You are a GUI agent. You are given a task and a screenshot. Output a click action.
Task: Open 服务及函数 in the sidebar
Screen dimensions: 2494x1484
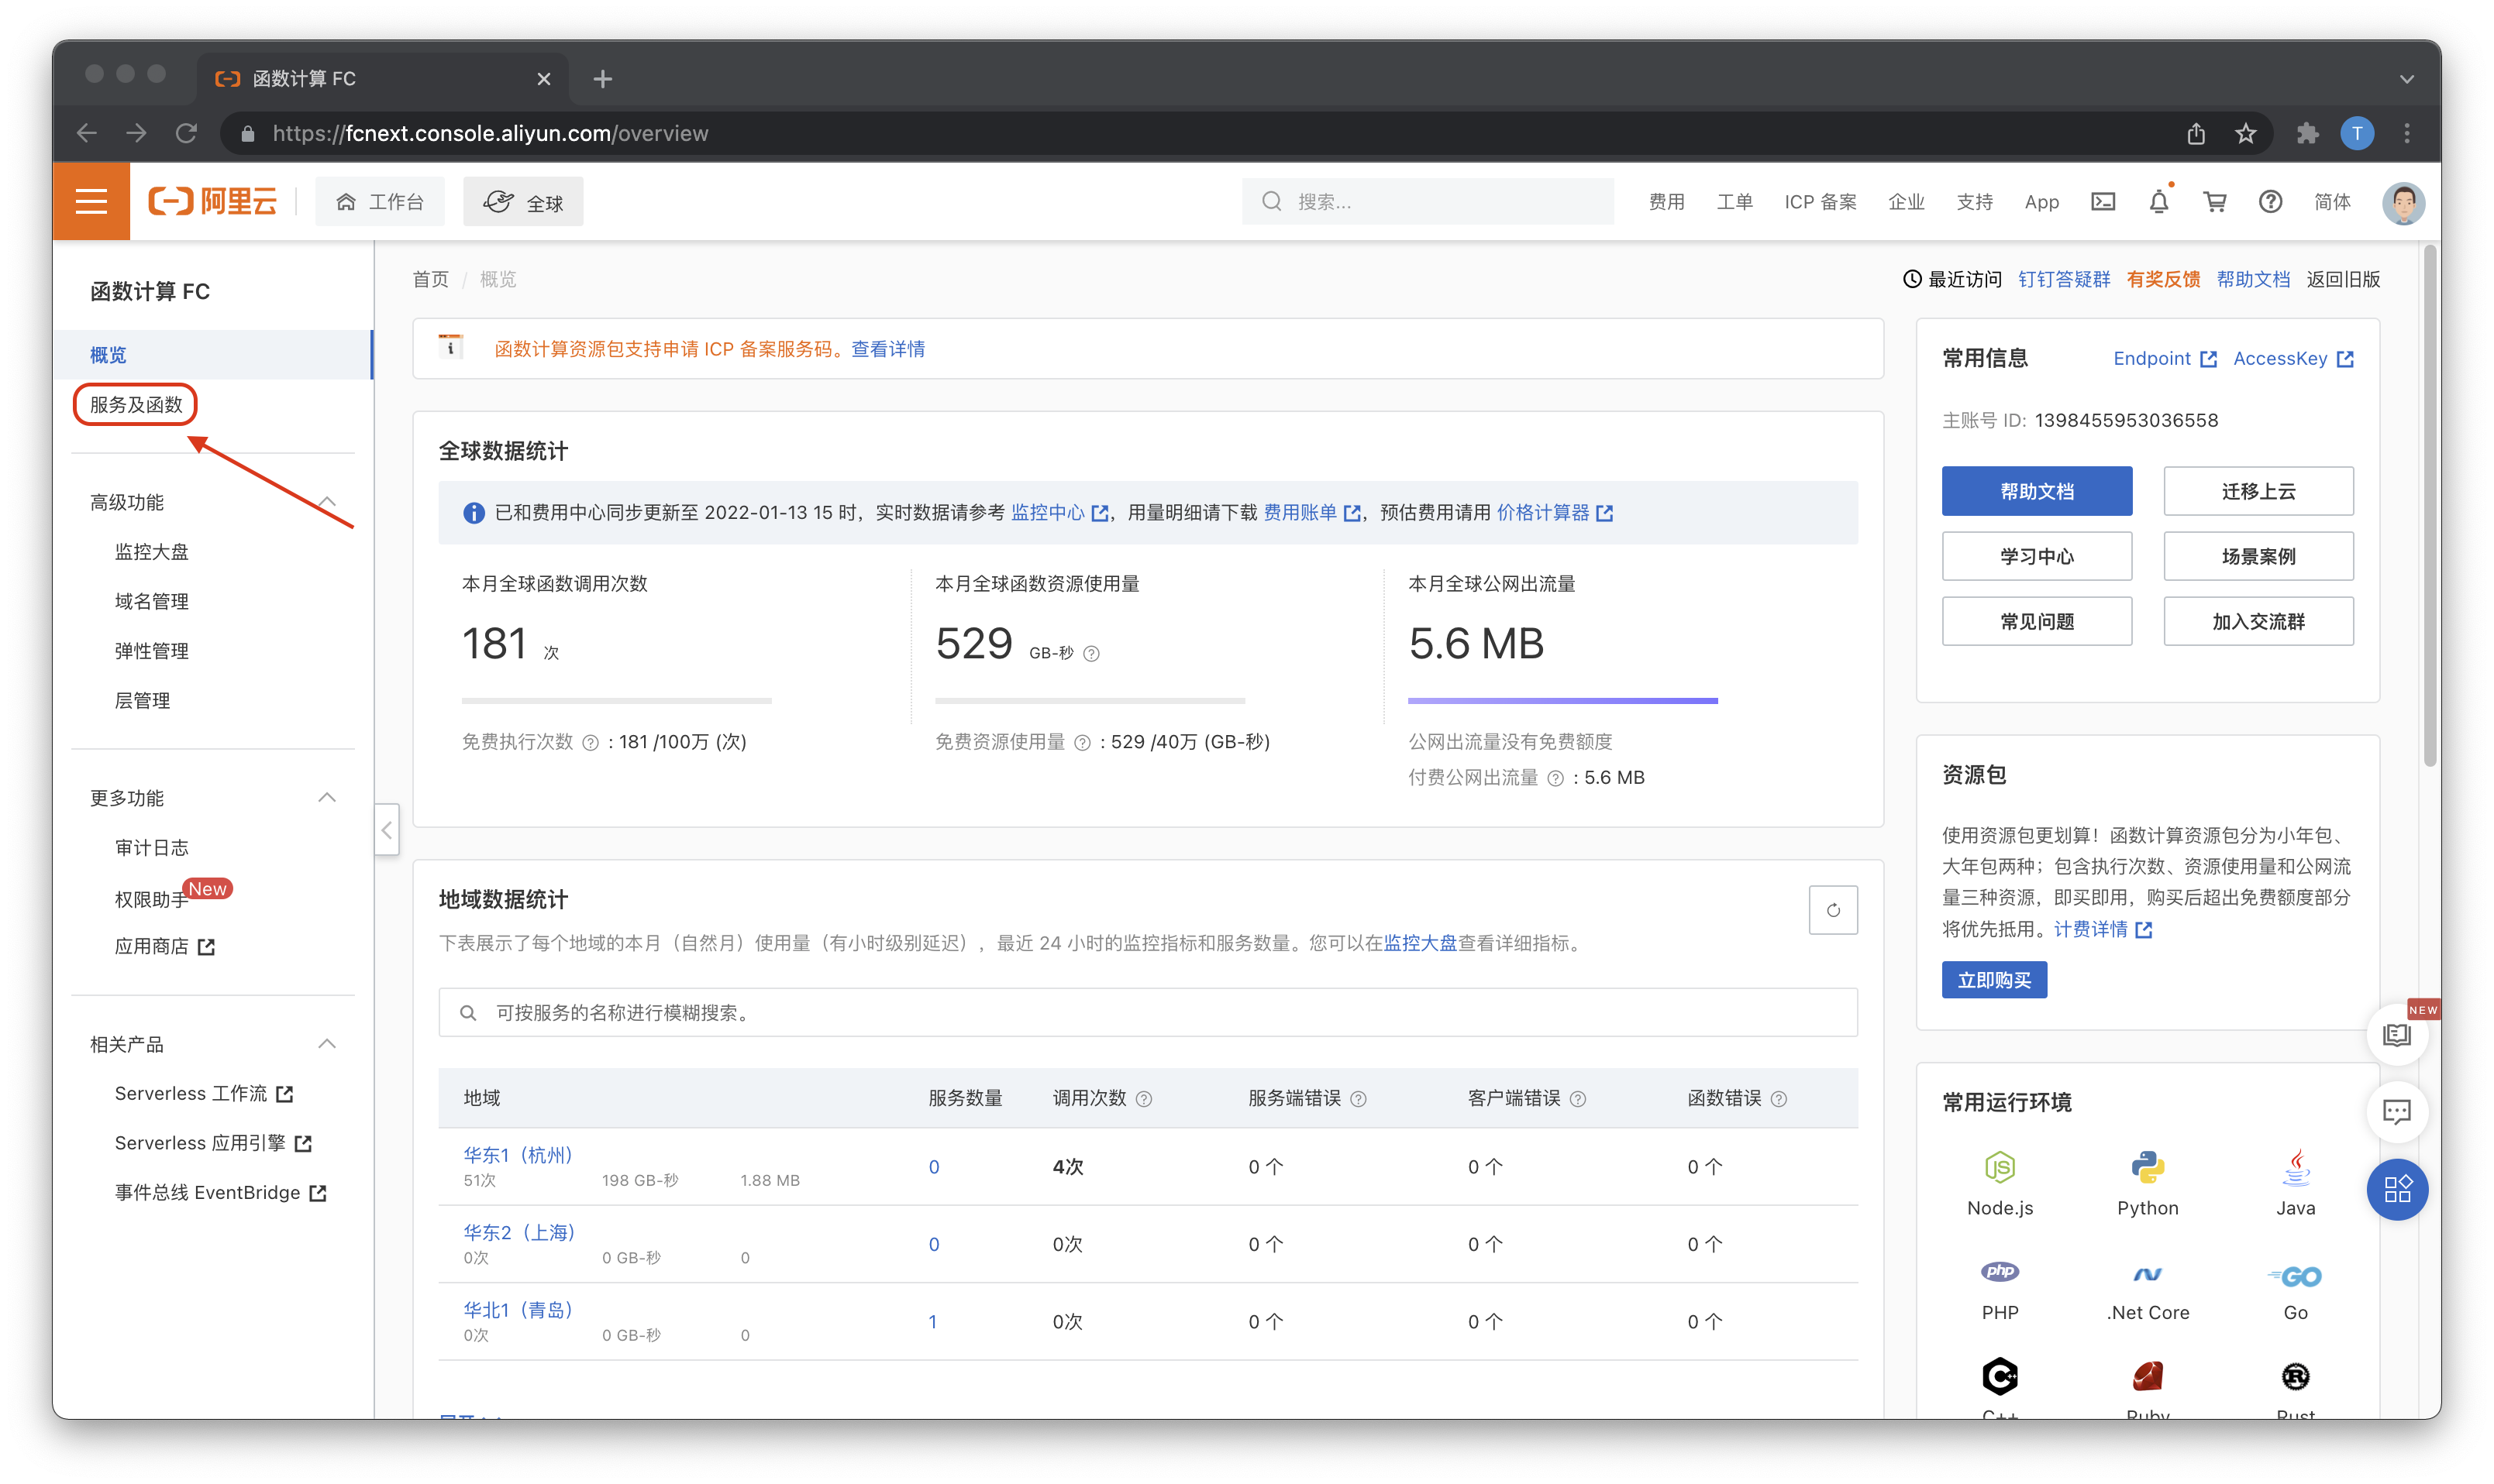coord(136,405)
